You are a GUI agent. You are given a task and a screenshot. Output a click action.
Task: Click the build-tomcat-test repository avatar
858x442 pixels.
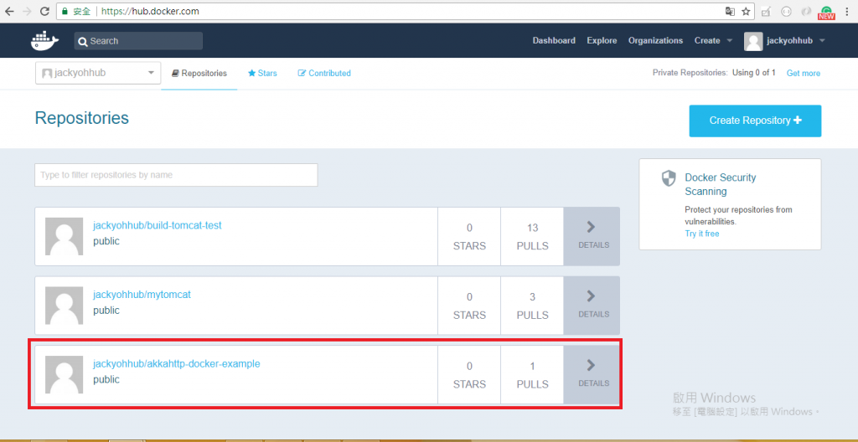pos(64,236)
